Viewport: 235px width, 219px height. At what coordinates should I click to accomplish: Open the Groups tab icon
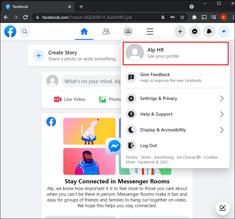coord(128,31)
